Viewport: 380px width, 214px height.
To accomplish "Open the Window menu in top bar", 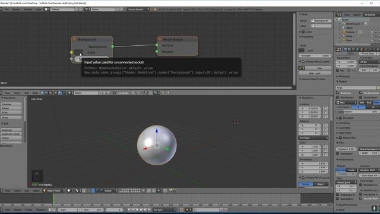I will pos(28,10).
